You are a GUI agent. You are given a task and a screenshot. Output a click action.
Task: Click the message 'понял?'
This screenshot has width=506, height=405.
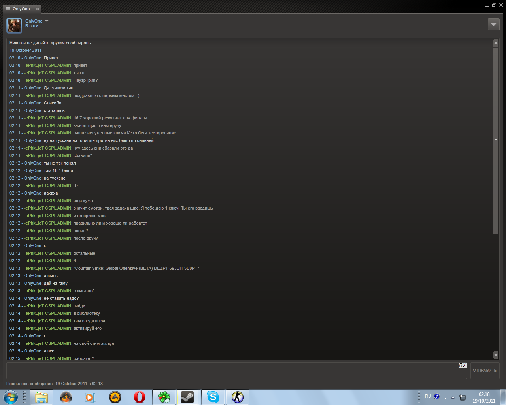click(81, 231)
